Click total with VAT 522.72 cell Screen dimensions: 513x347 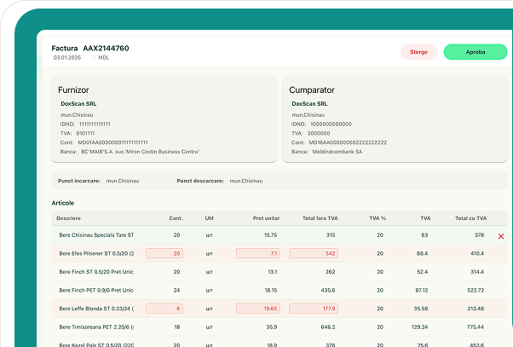[476, 290]
